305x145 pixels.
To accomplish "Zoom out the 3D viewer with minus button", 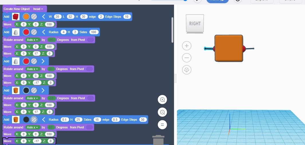I will coord(187,58).
